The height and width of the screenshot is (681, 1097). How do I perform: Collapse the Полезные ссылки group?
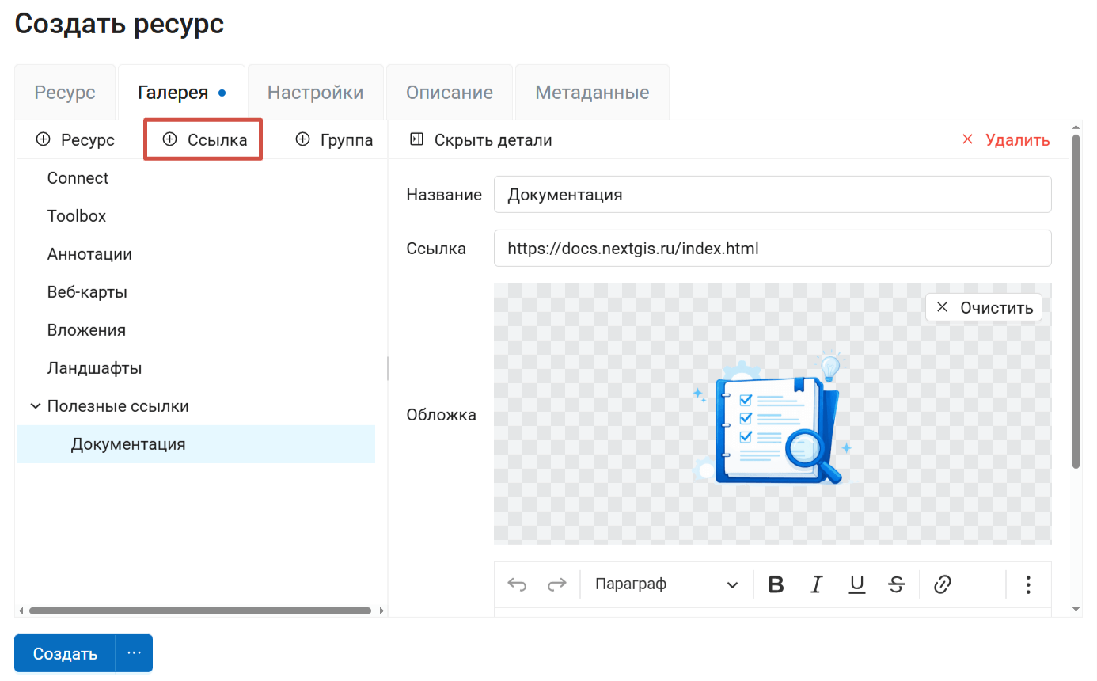[x=36, y=406]
